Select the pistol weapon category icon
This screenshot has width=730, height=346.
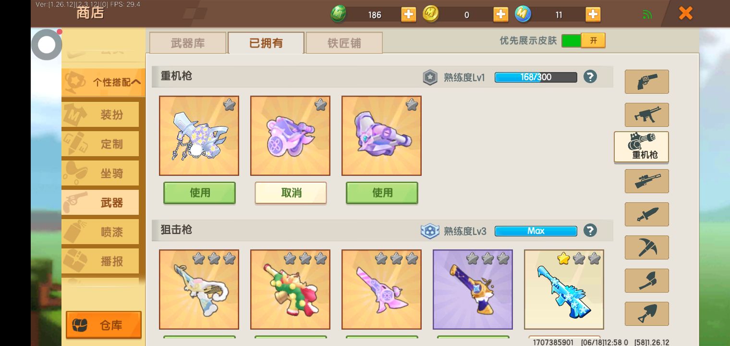pyautogui.click(x=646, y=82)
